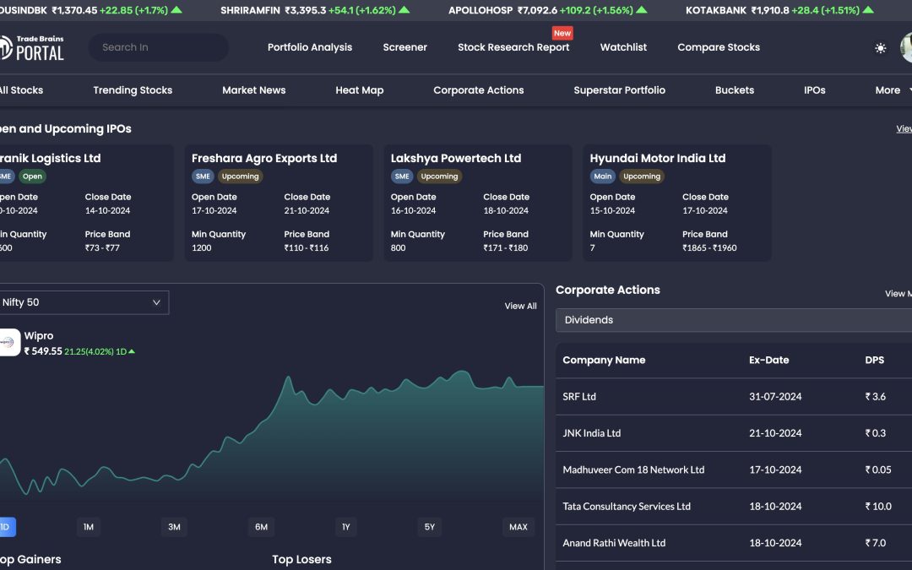Open the Screener menu

[404, 47]
